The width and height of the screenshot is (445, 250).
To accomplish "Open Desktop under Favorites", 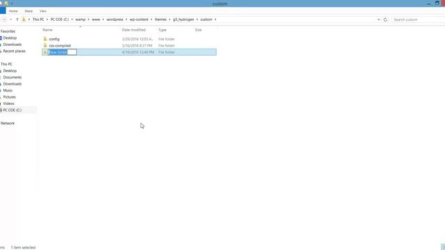I will 10,38.
